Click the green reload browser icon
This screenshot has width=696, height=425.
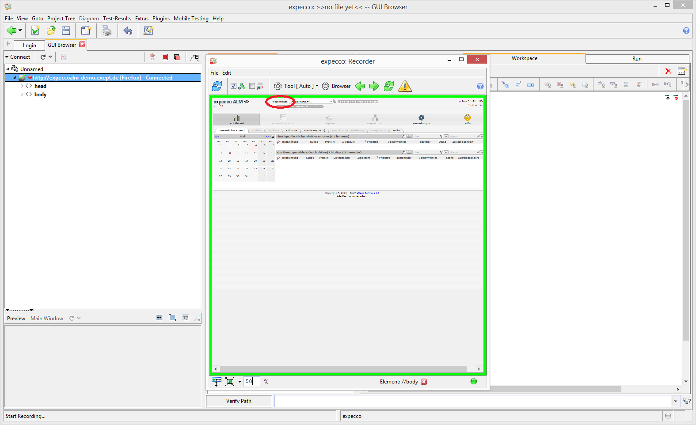389,86
